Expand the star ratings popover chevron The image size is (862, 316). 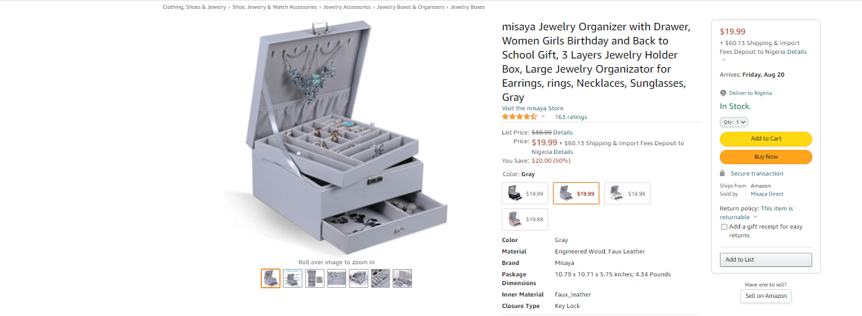pyautogui.click(x=543, y=117)
